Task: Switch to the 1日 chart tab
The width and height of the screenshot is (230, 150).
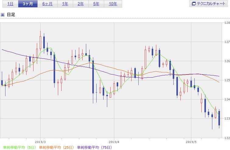Action: pos(10,4)
